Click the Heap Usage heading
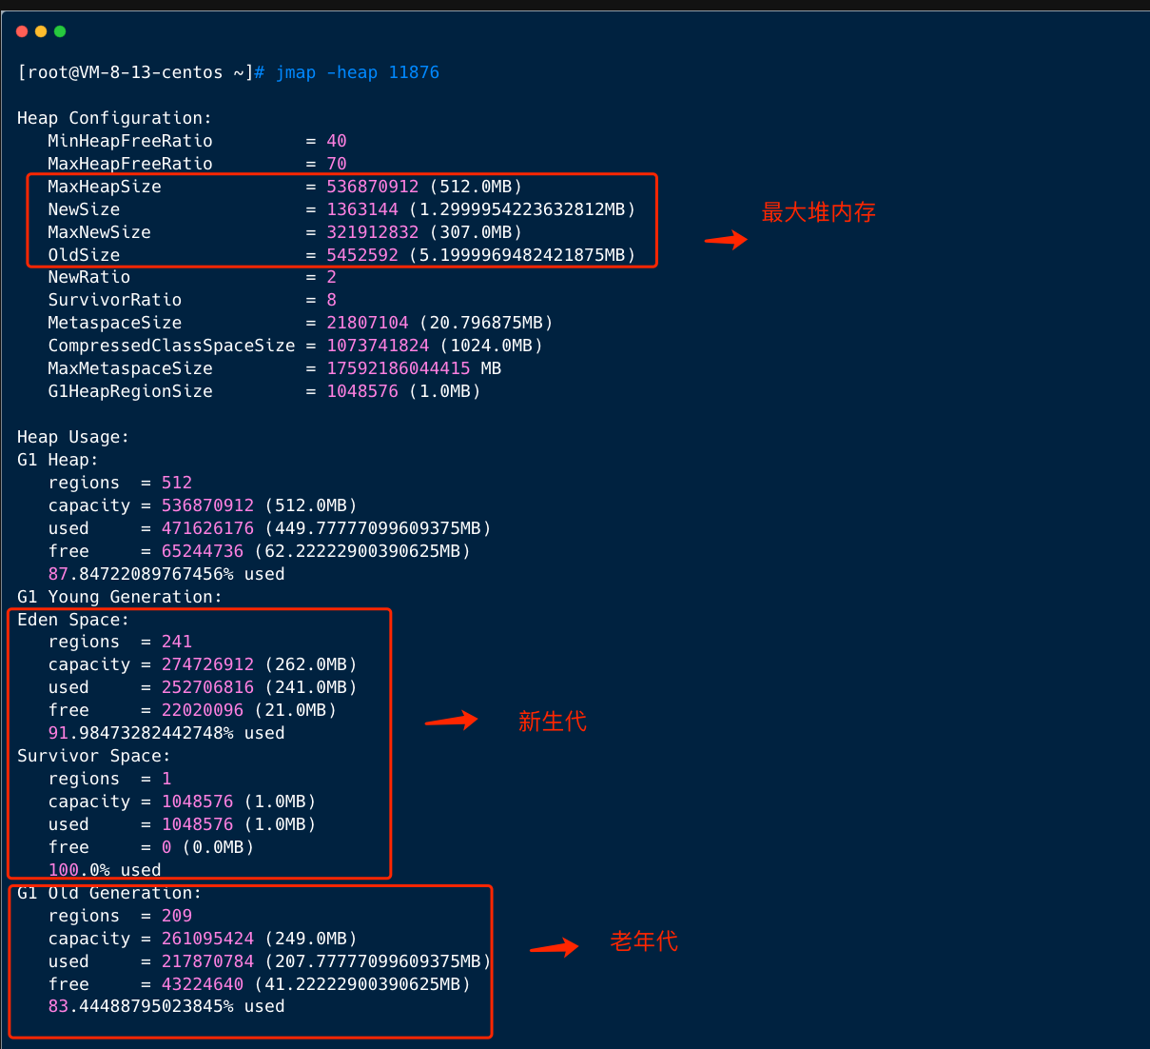 click(73, 437)
